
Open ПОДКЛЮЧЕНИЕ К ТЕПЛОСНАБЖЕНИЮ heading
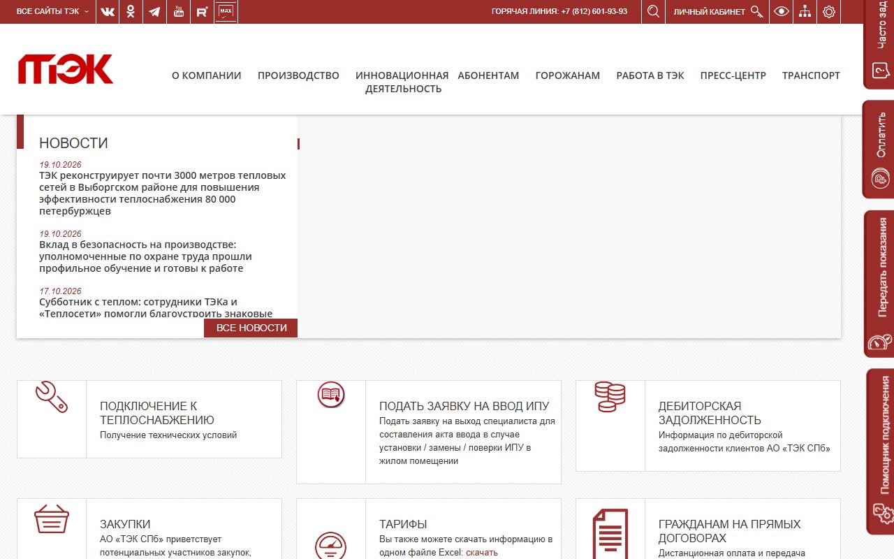click(x=157, y=413)
